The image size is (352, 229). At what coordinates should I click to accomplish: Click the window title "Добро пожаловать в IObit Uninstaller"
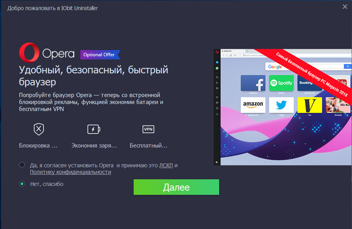pos(52,8)
